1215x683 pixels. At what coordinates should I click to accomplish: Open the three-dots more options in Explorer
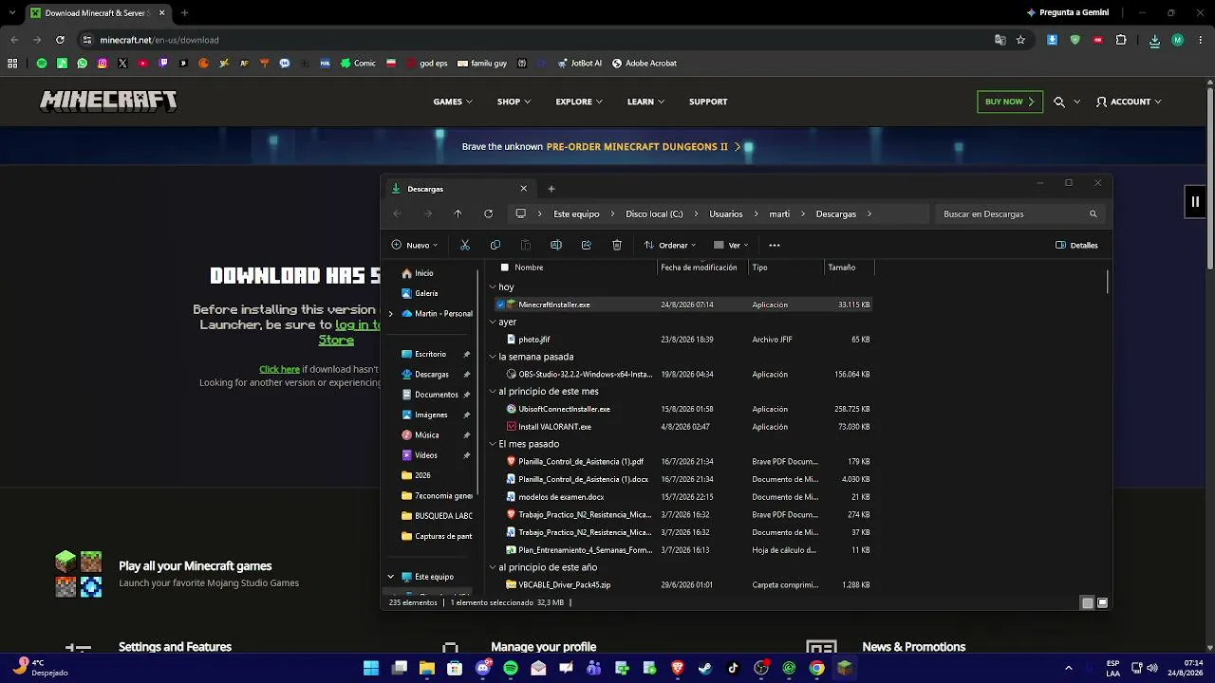(775, 245)
